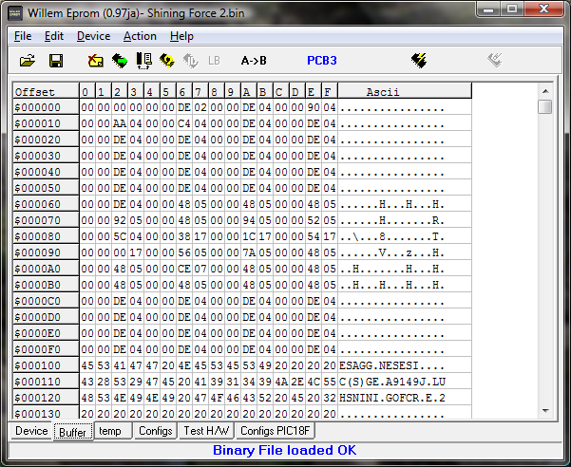Click status message Binary File loaded OK
The image size is (571, 467).
pyautogui.click(x=285, y=450)
